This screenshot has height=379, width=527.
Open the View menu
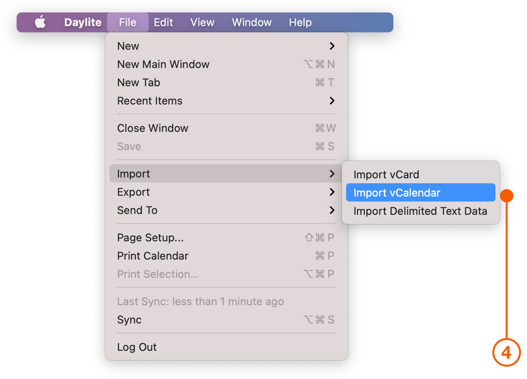point(202,22)
